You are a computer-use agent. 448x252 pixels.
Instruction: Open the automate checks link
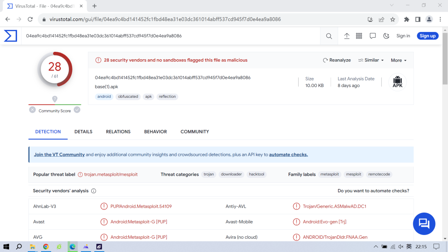[288, 155]
